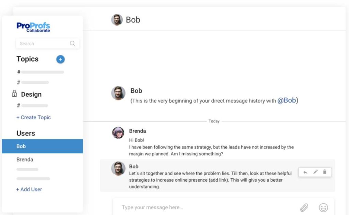The width and height of the screenshot is (349, 215).
Task: Click the paperclip attachment icon
Action: point(304,207)
